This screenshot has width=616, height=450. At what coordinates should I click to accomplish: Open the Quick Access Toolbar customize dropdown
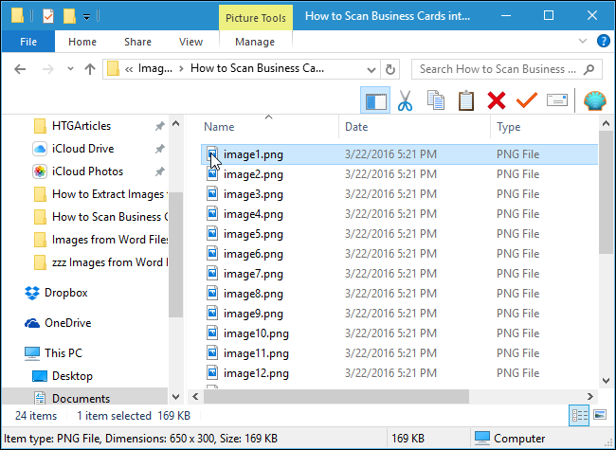(87, 17)
